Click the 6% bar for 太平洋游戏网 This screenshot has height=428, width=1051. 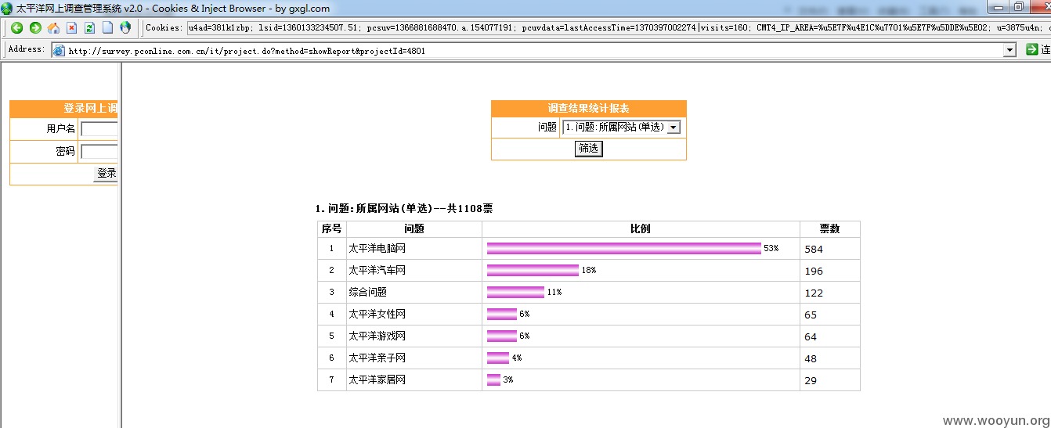(x=501, y=336)
